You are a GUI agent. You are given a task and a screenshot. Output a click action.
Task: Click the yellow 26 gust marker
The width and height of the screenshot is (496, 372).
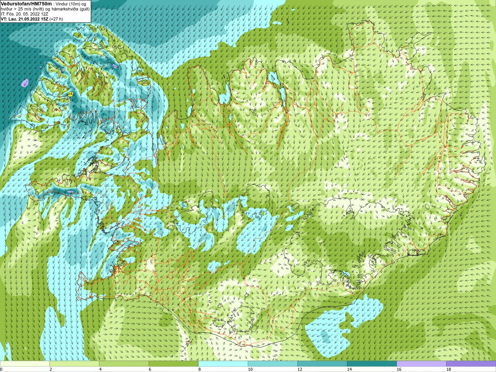70,94
